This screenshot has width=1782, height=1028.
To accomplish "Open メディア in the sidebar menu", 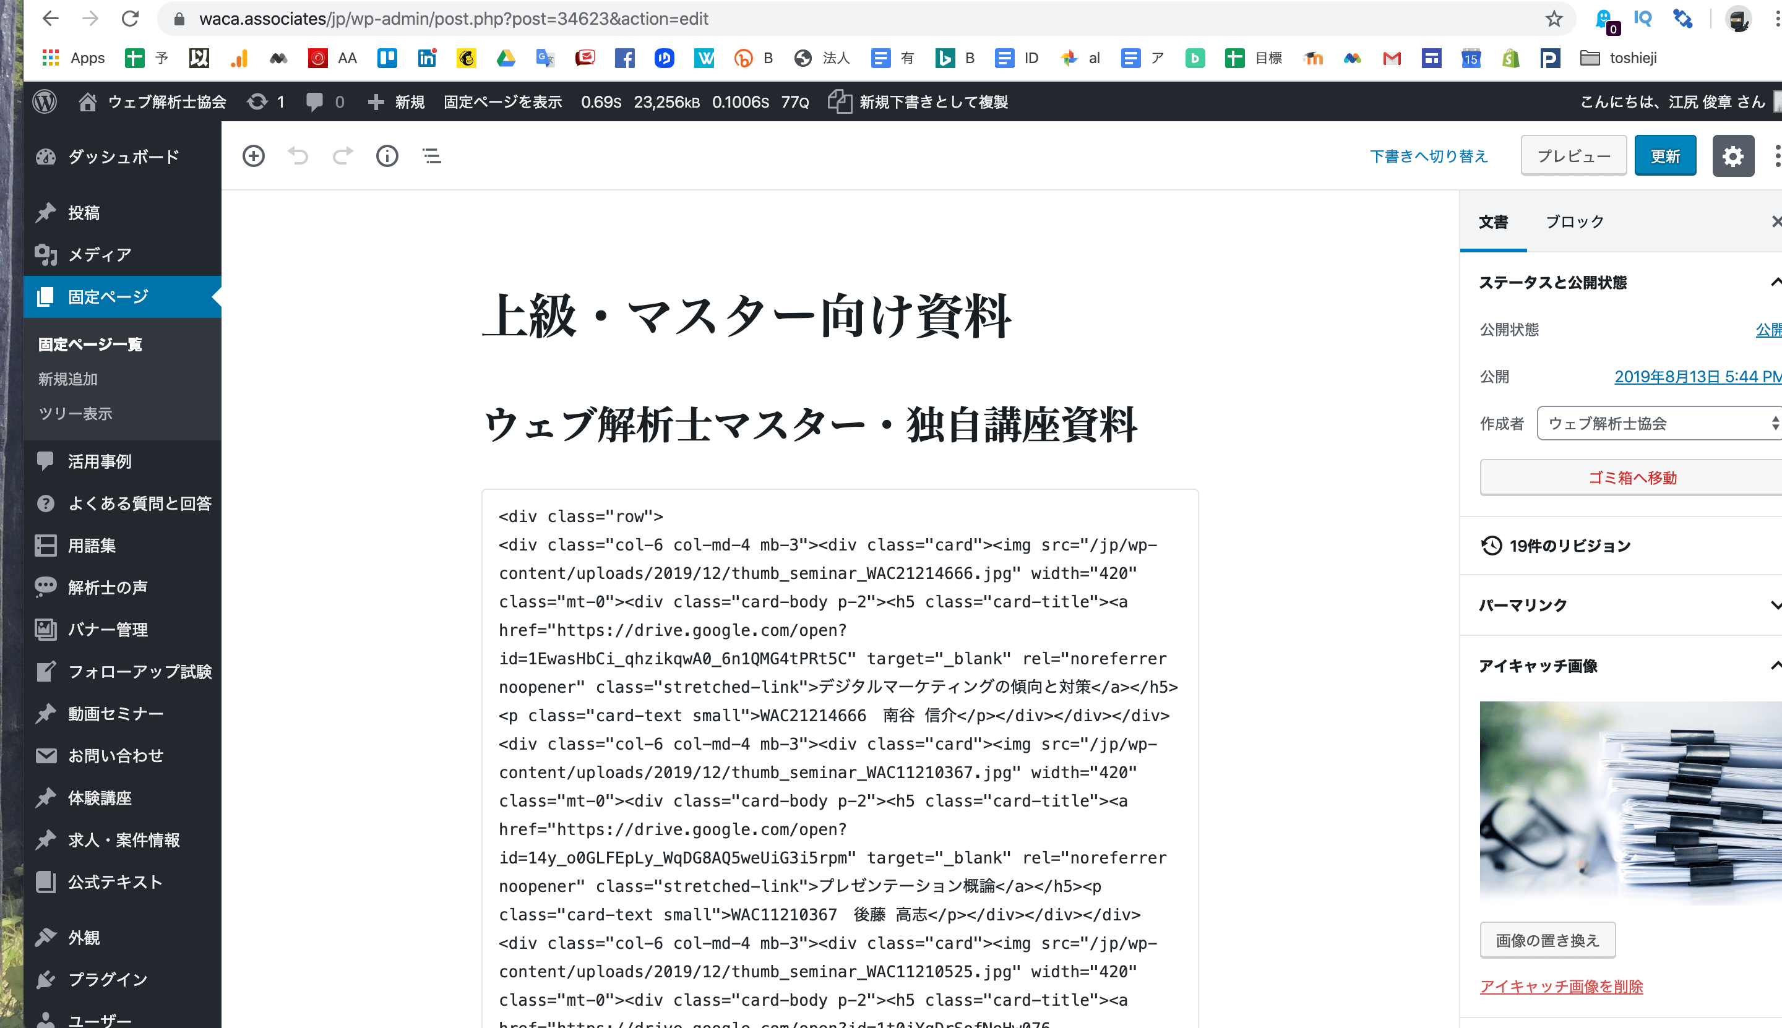I will 100,255.
